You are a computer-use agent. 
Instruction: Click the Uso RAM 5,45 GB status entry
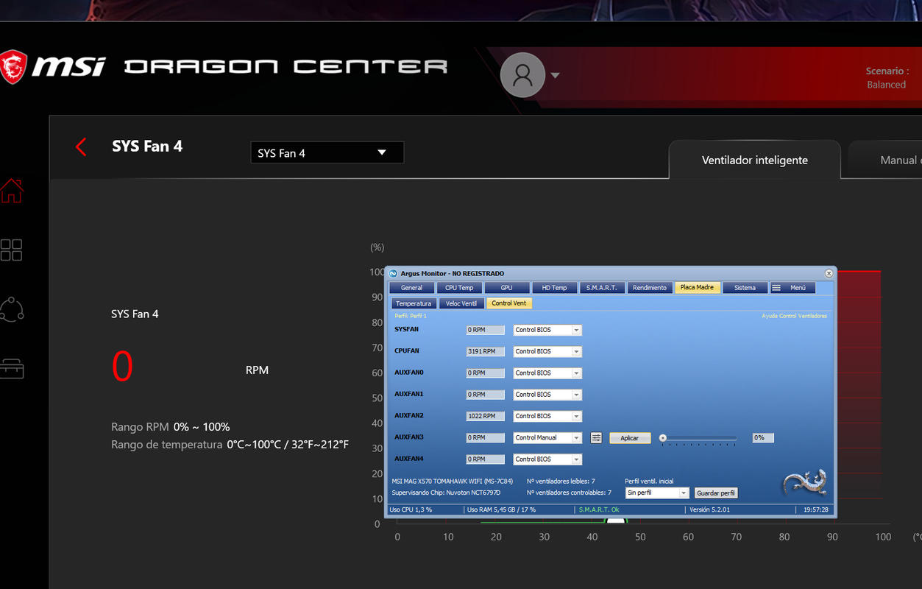[x=502, y=509]
